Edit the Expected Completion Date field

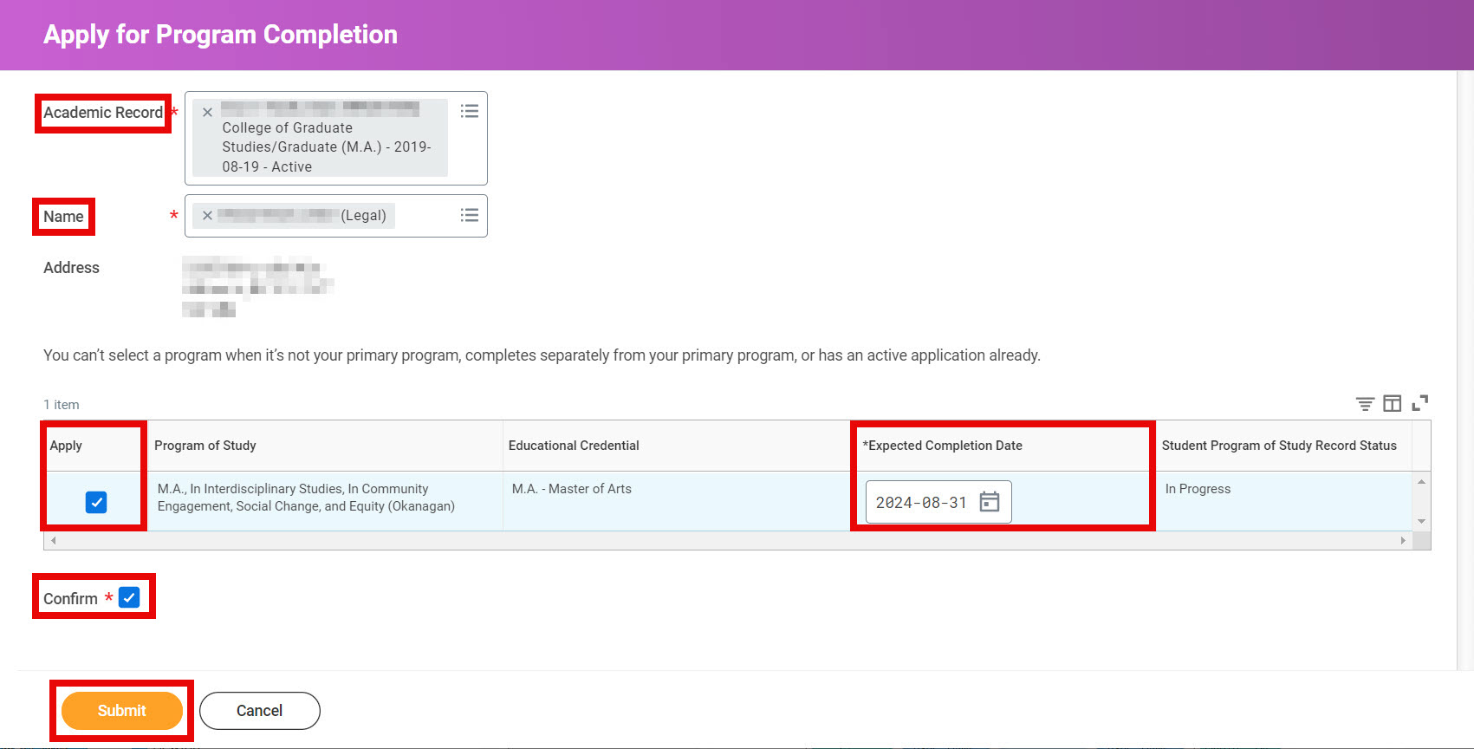[x=920, y=503]
